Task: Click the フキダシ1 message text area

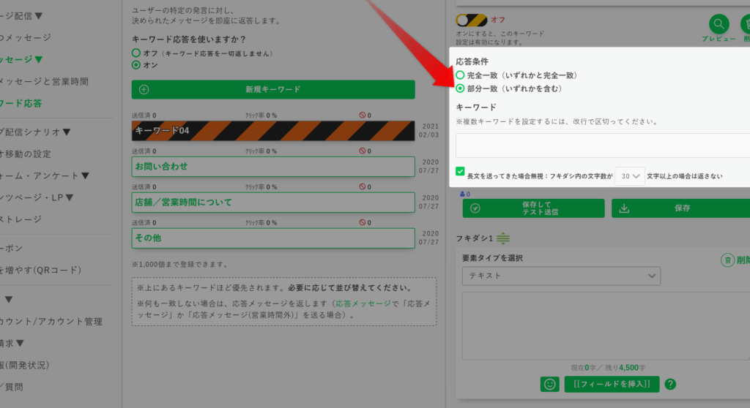Action: point(606,326)
